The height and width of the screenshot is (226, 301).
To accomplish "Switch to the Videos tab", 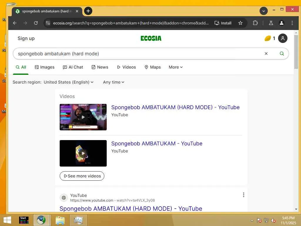I will pyautogui.click(x=126, y=67).
